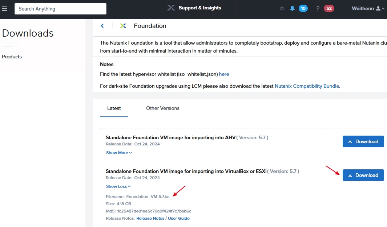Image resolution: width=387 pixels, height=227 pixels.
Task: Click the red 52 badge
Action: 329,9
